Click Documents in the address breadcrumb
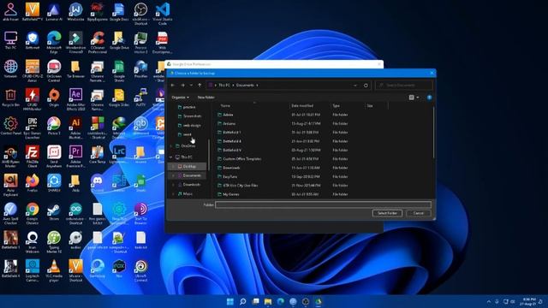 tap(245, 86)
